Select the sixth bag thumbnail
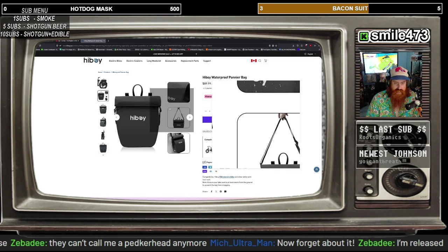The width and height of the screenshot is (448, 252). pos(103,148)
